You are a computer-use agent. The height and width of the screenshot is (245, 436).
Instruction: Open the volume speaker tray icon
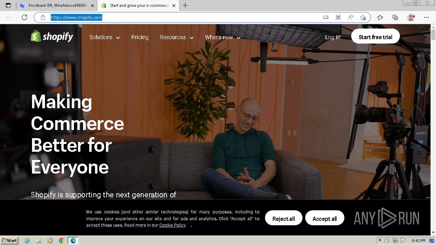pyautogui.click(x=387, y=241)
